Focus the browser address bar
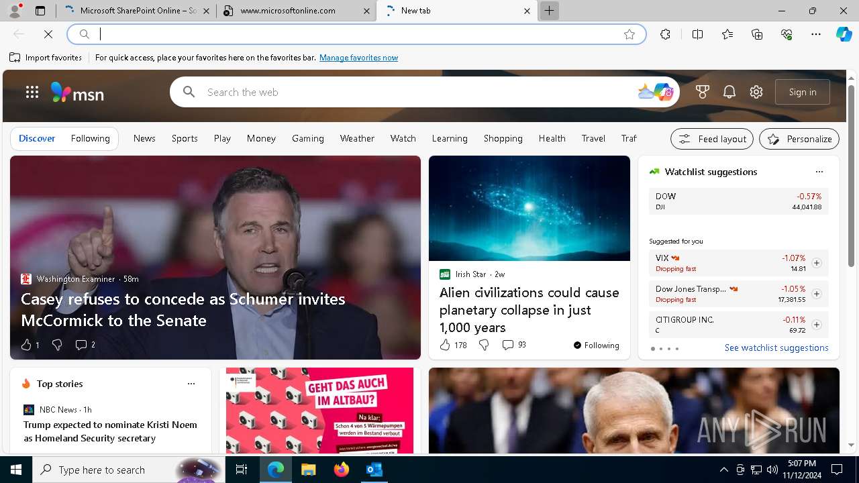Screen dimensions: 859x483 [356, 34]
